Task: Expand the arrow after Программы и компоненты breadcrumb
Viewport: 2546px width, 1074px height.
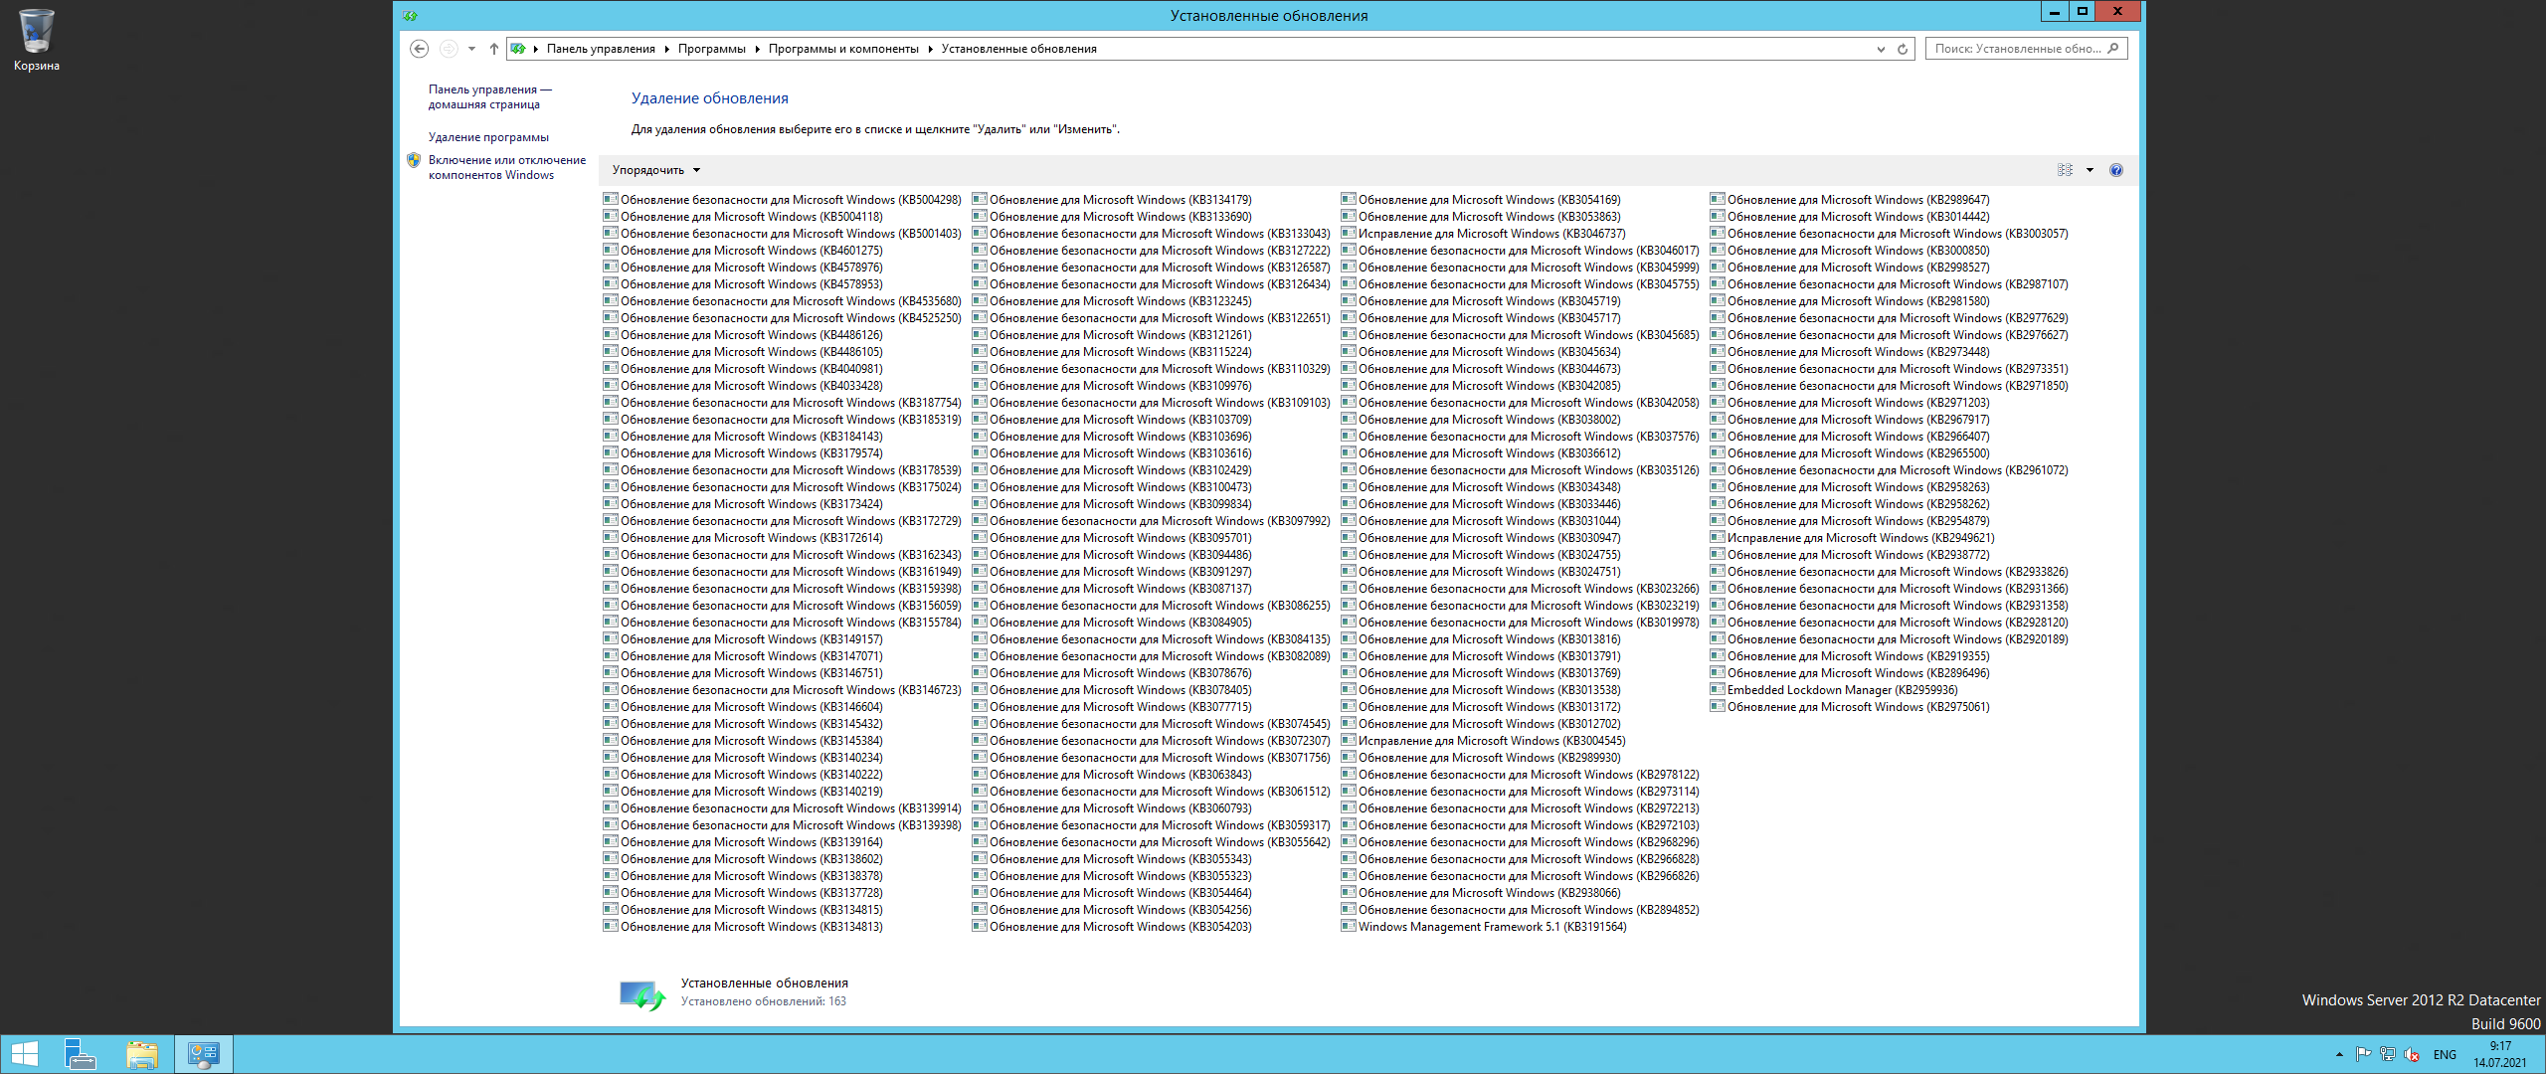Action: [930, 49]
